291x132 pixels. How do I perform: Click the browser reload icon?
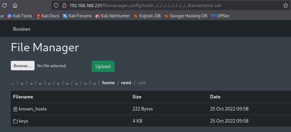[x=4, y=5]
